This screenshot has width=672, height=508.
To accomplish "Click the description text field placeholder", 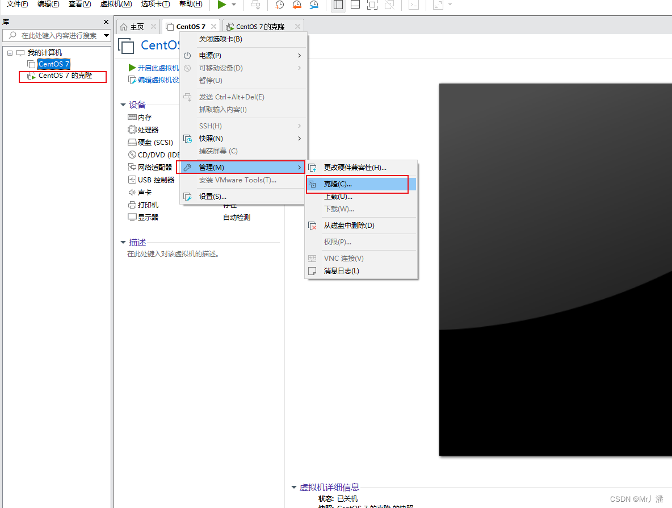I will 173,254.
